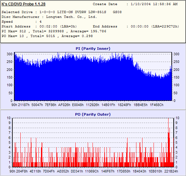Click the PI (Parity Inner) chart title
Image resolution: width=186 pixels, height=176 pixels.
(x=93, y=49)
